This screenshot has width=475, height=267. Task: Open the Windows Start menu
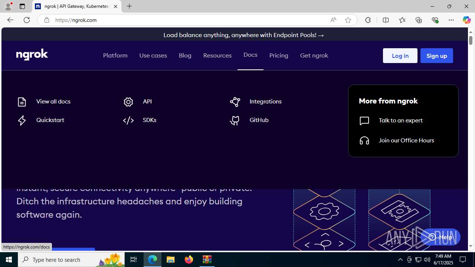tap(9, 260)
